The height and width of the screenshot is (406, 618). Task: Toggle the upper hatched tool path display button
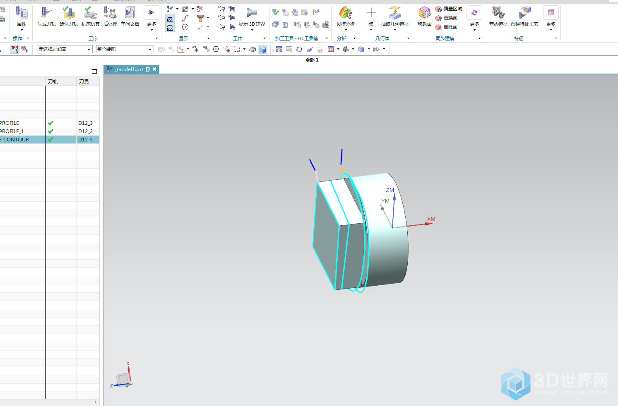click(170, 19)
